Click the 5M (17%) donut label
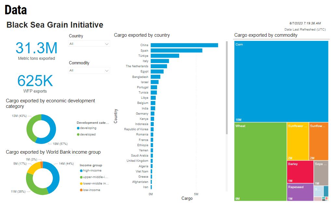 (20, 163)
